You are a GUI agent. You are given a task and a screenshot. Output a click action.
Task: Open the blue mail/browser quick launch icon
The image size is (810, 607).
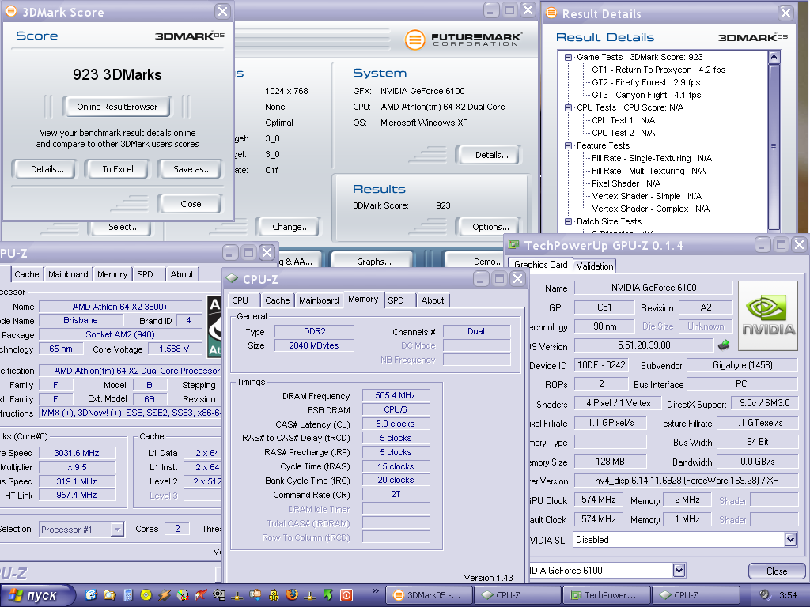[x=92, y=595]
